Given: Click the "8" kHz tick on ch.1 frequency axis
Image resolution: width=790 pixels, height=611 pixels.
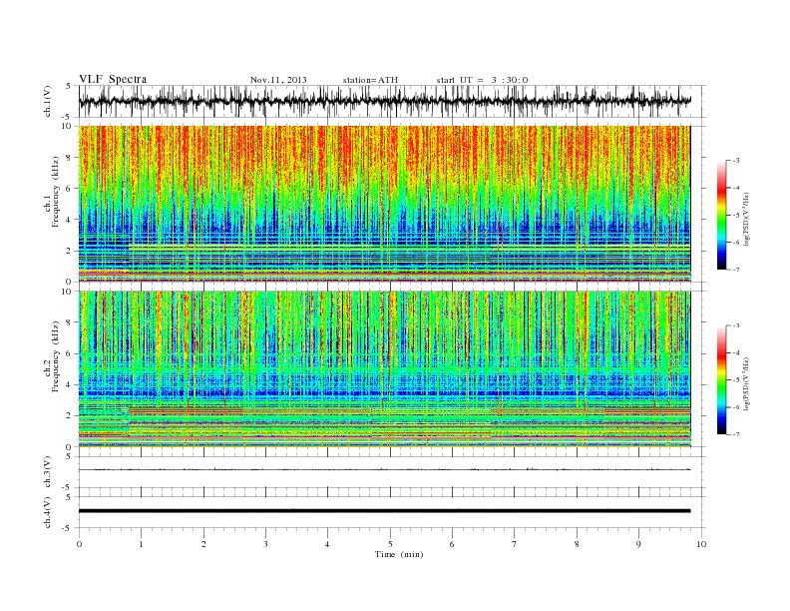Looking at the screenshot, I should (x=69, y=158).
